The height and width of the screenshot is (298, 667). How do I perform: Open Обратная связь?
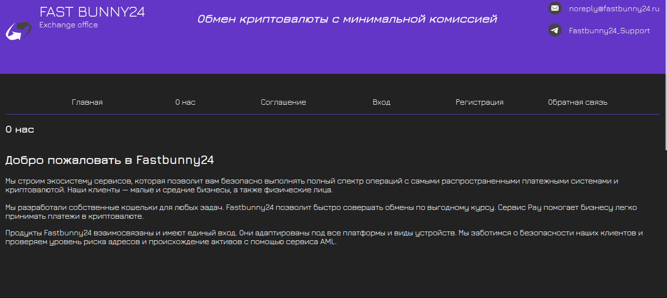(x=578, y=102)
